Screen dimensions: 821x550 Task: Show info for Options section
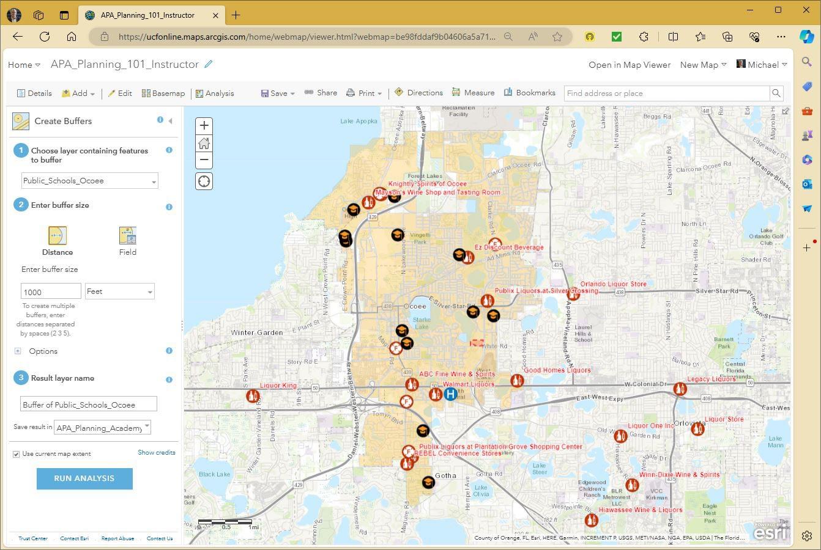(x=169, y=351)
